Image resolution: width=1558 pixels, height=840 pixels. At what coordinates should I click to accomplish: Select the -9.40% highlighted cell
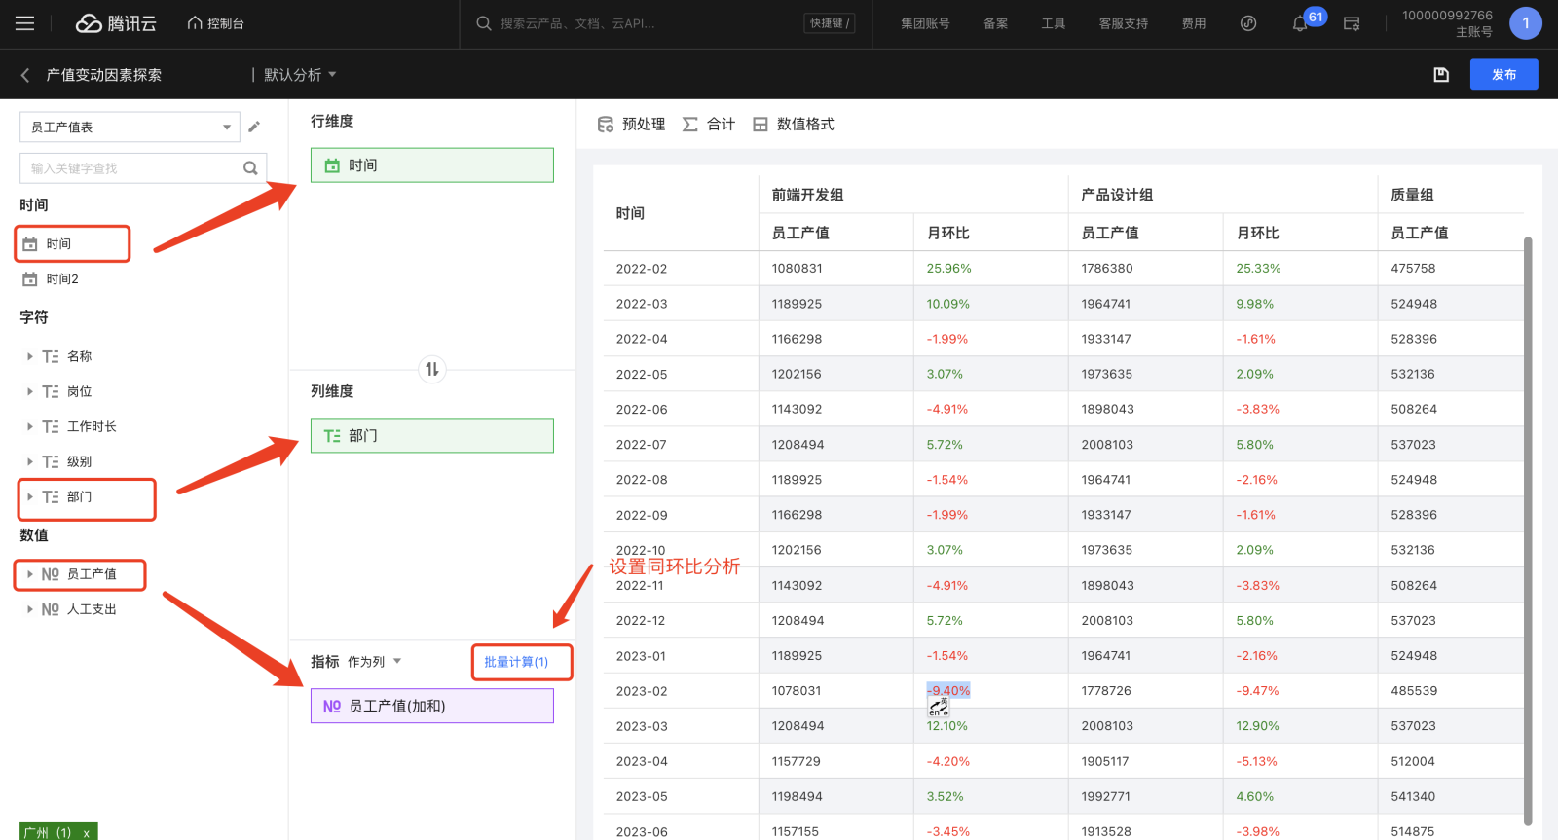[x=948, y=691]
